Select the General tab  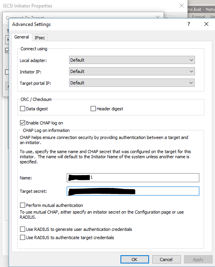point(22,37)
